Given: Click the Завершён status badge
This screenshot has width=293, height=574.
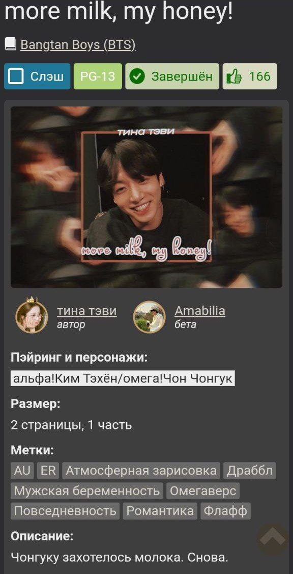Looking at the screenshot, I should (x=172, y=76).
